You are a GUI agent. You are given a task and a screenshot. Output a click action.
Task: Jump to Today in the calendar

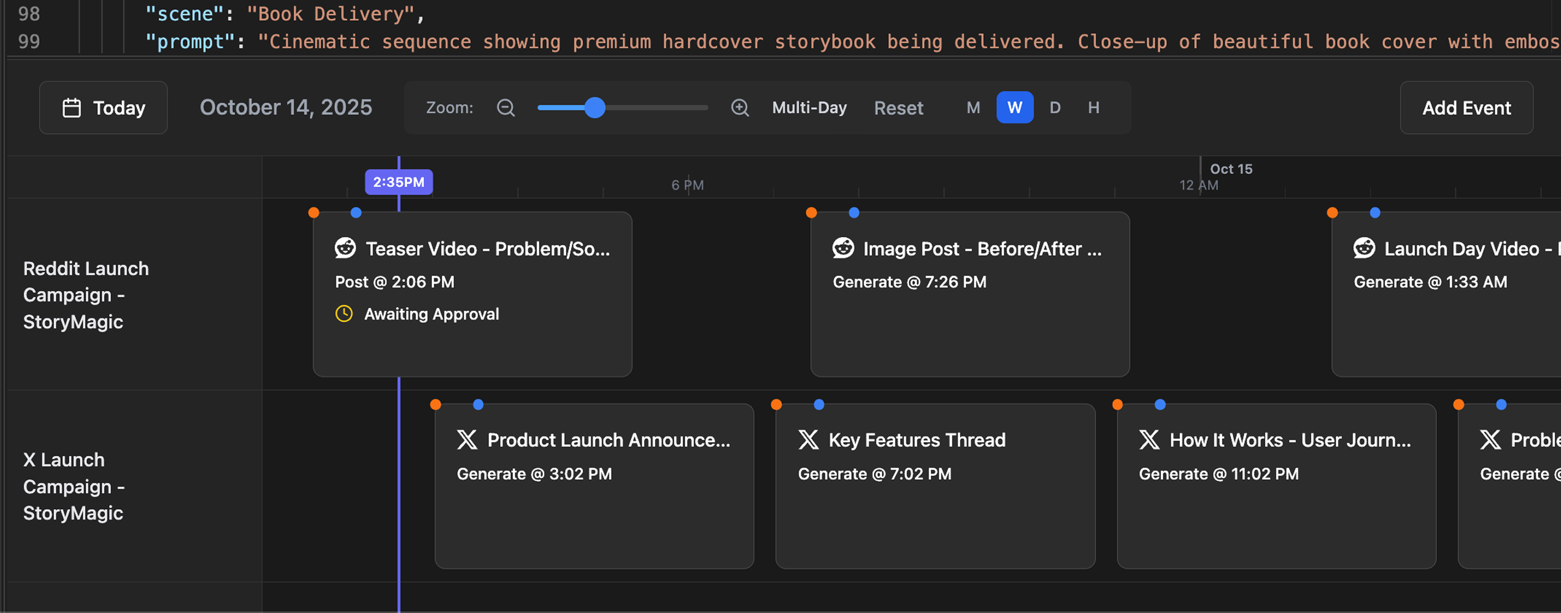[104, 108]
